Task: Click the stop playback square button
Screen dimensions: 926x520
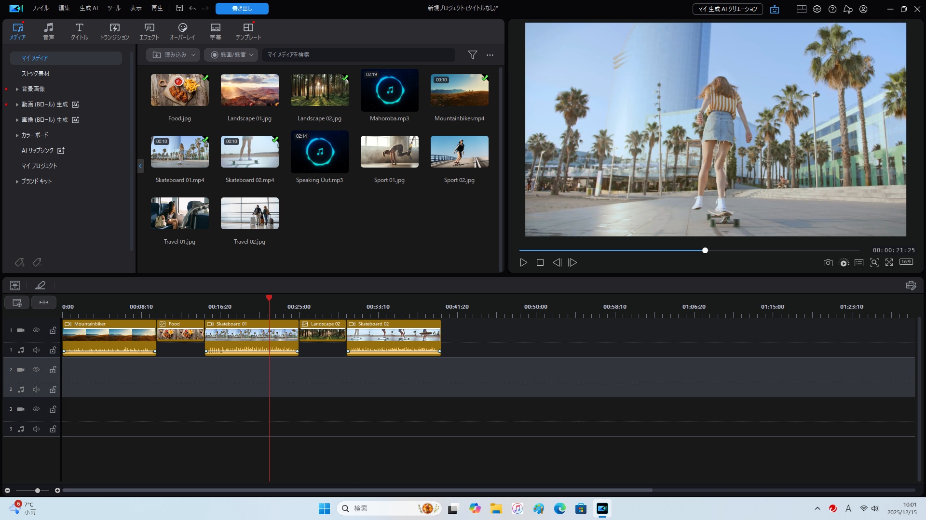Action: tap(540, 262)
